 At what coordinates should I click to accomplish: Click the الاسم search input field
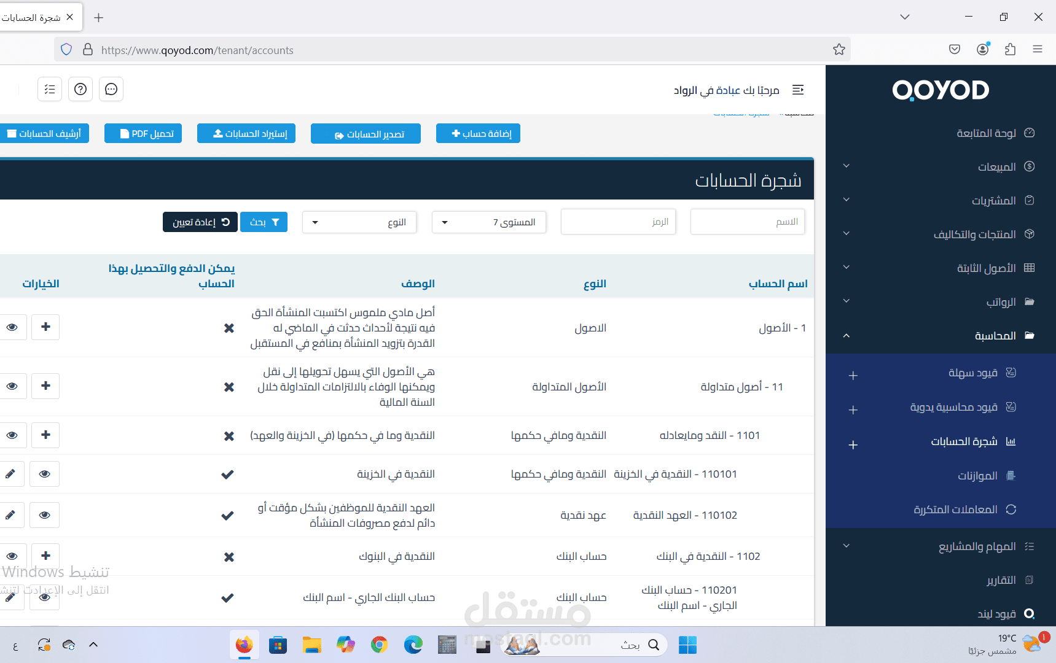pyautogui.click(x=747, y=222)
